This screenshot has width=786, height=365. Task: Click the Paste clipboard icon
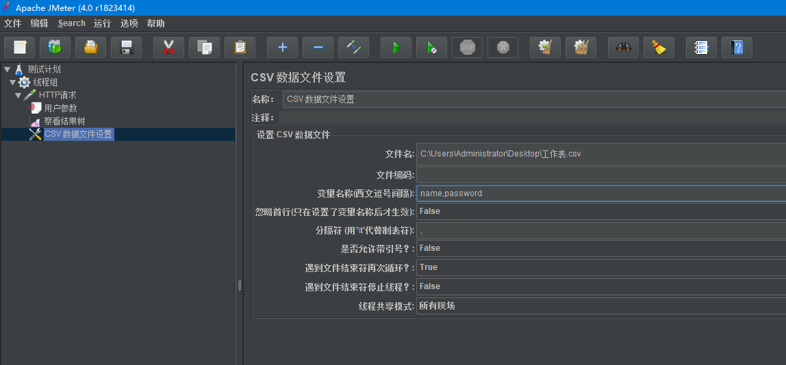240,48
